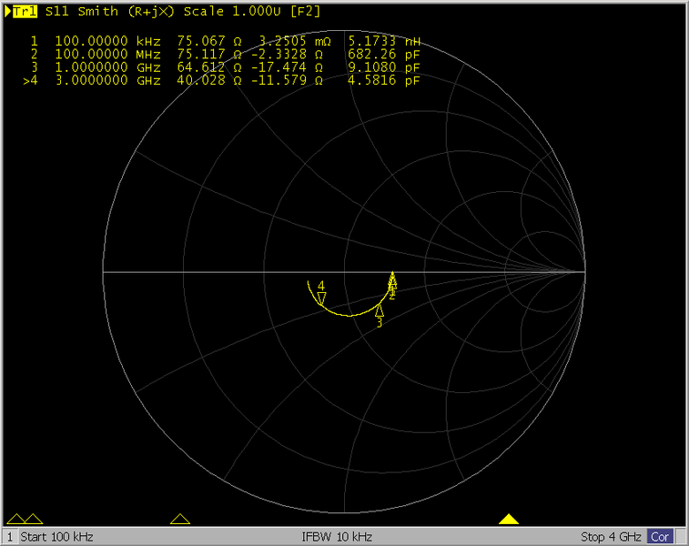Click the 75.067 Ω value of marker 1
This screenshot has width=689, height=546.
209,42
